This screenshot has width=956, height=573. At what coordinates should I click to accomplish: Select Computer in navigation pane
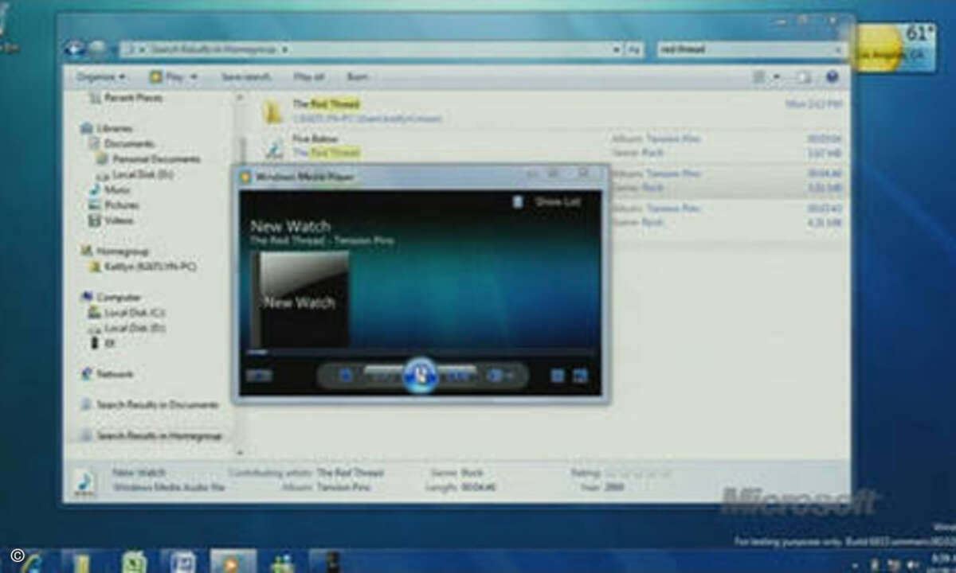[111, 297]
